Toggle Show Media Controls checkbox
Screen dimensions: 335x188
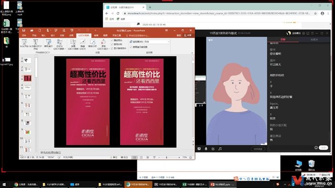(x=112, y=48)
